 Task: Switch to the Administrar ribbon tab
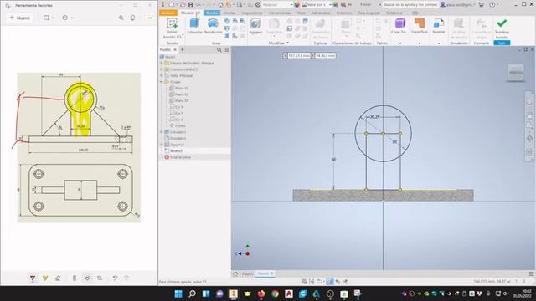[x=321, y=13]
